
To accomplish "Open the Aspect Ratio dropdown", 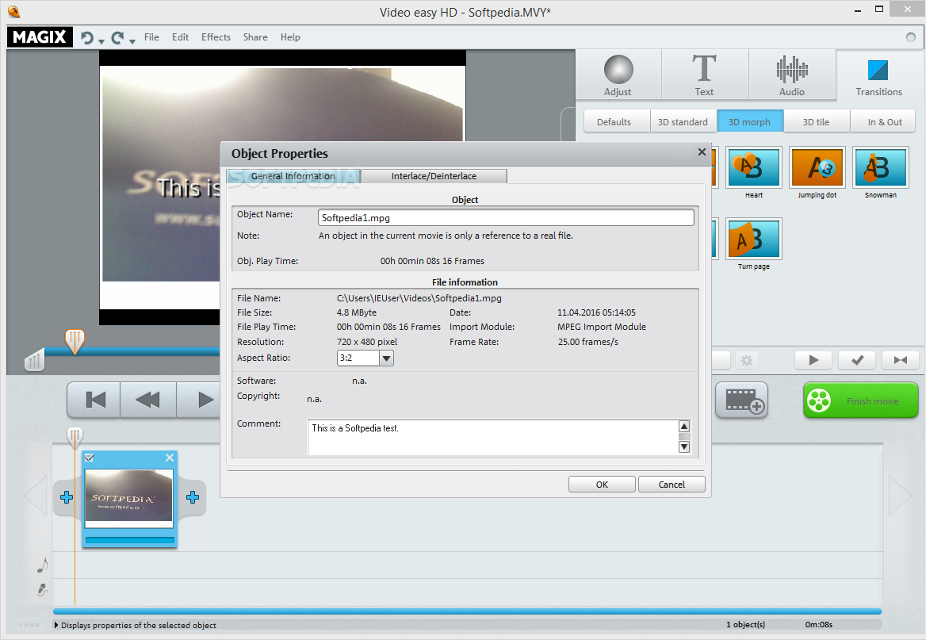I will (386, 358).
